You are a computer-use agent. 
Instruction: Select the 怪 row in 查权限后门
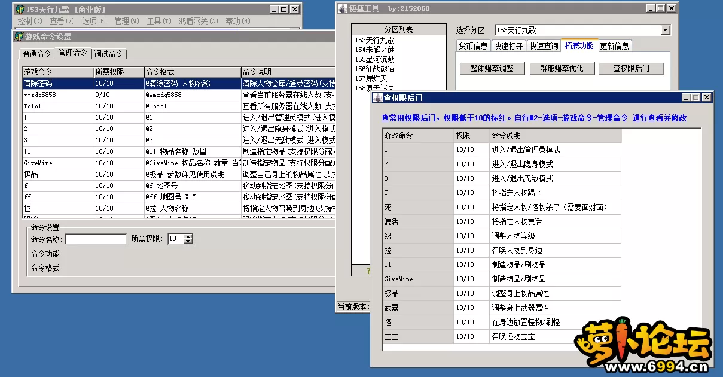(x=501, y=322)
